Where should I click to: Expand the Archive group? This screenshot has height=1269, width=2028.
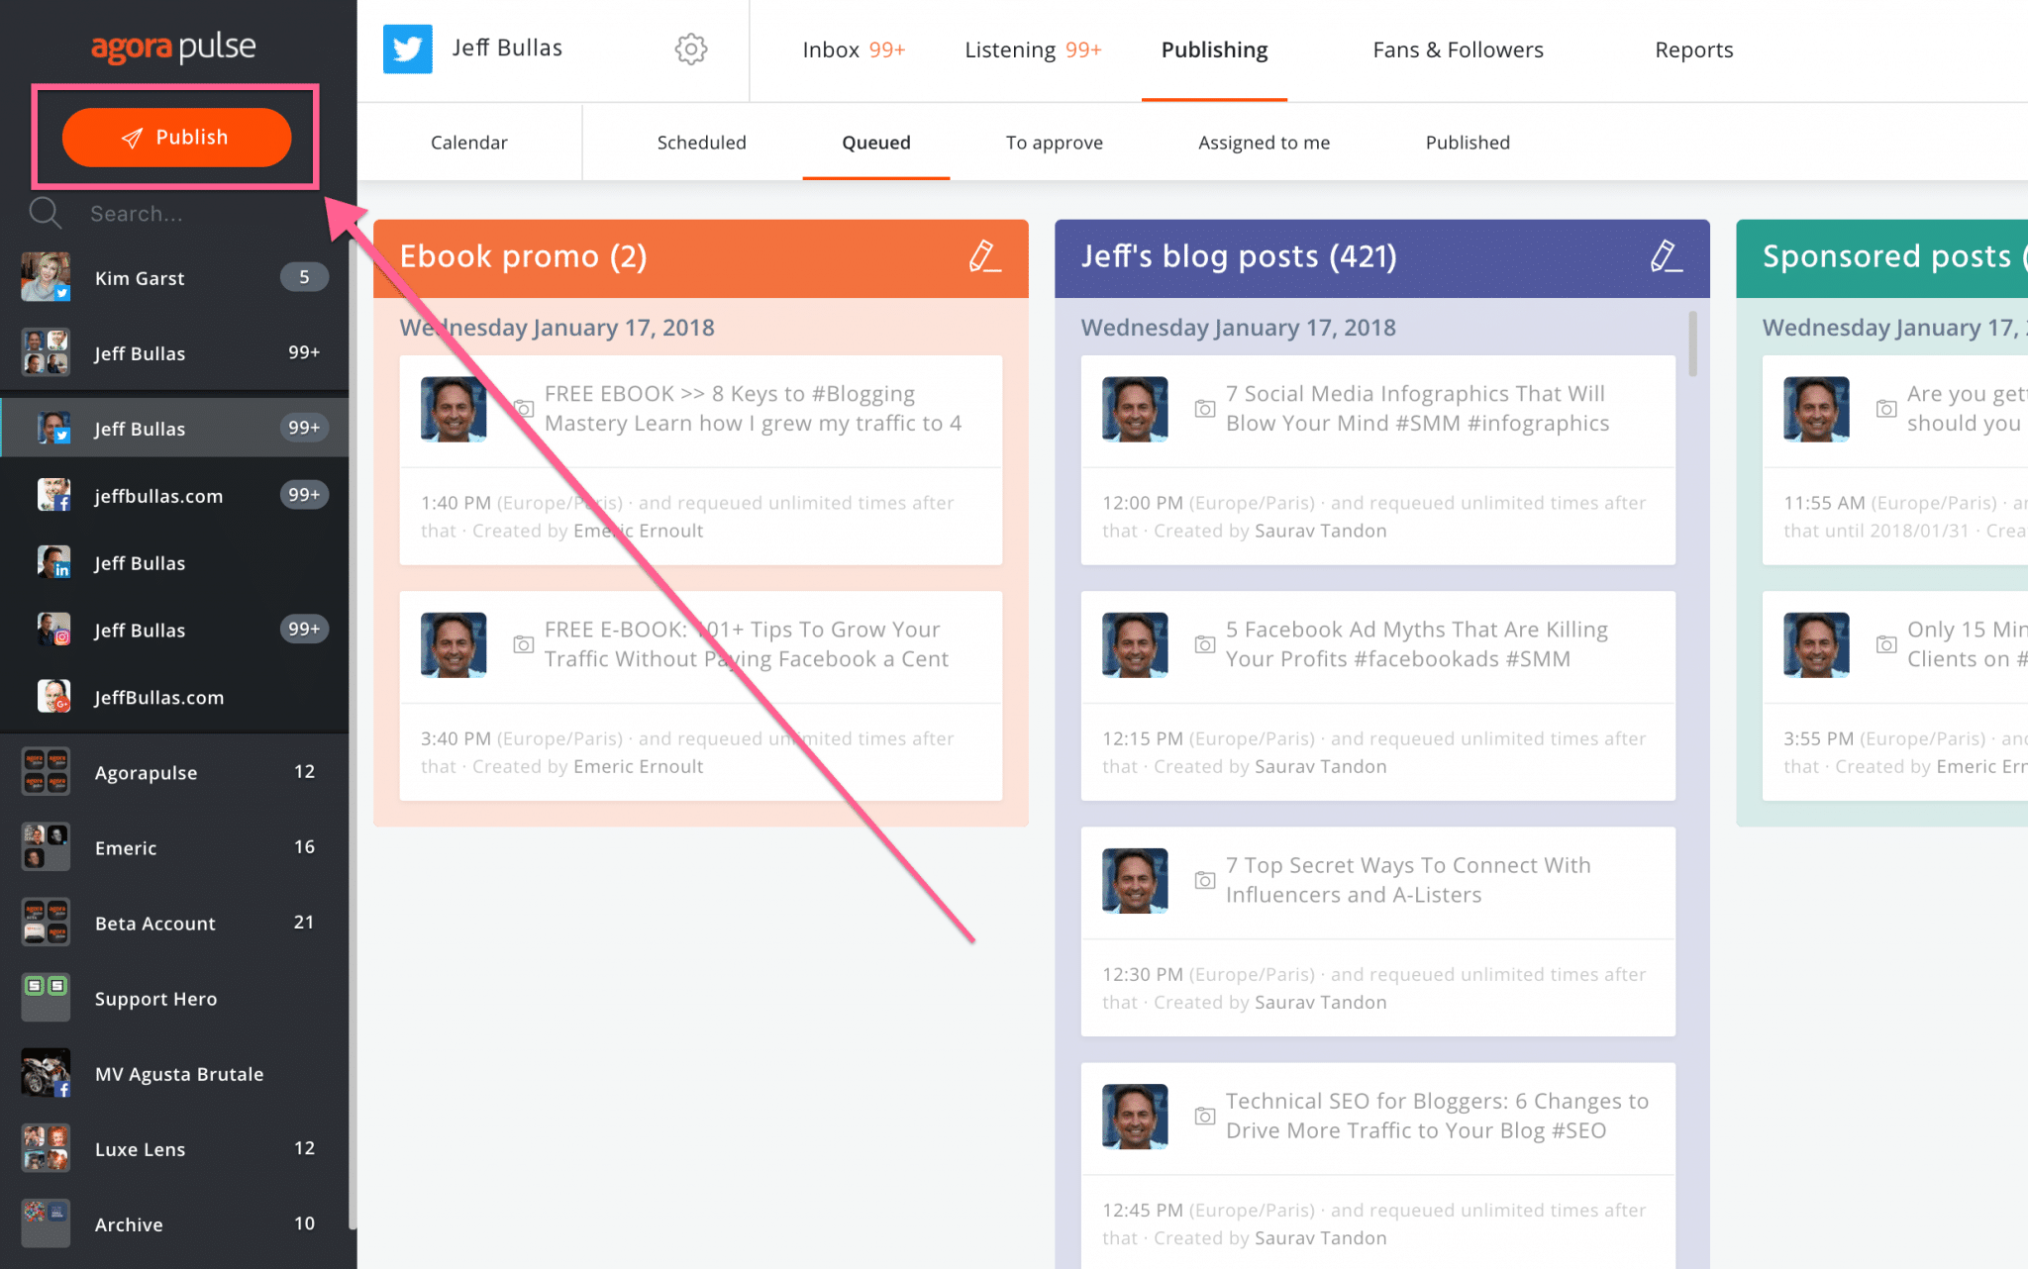pyautogui.click(x=174, y=1223)
